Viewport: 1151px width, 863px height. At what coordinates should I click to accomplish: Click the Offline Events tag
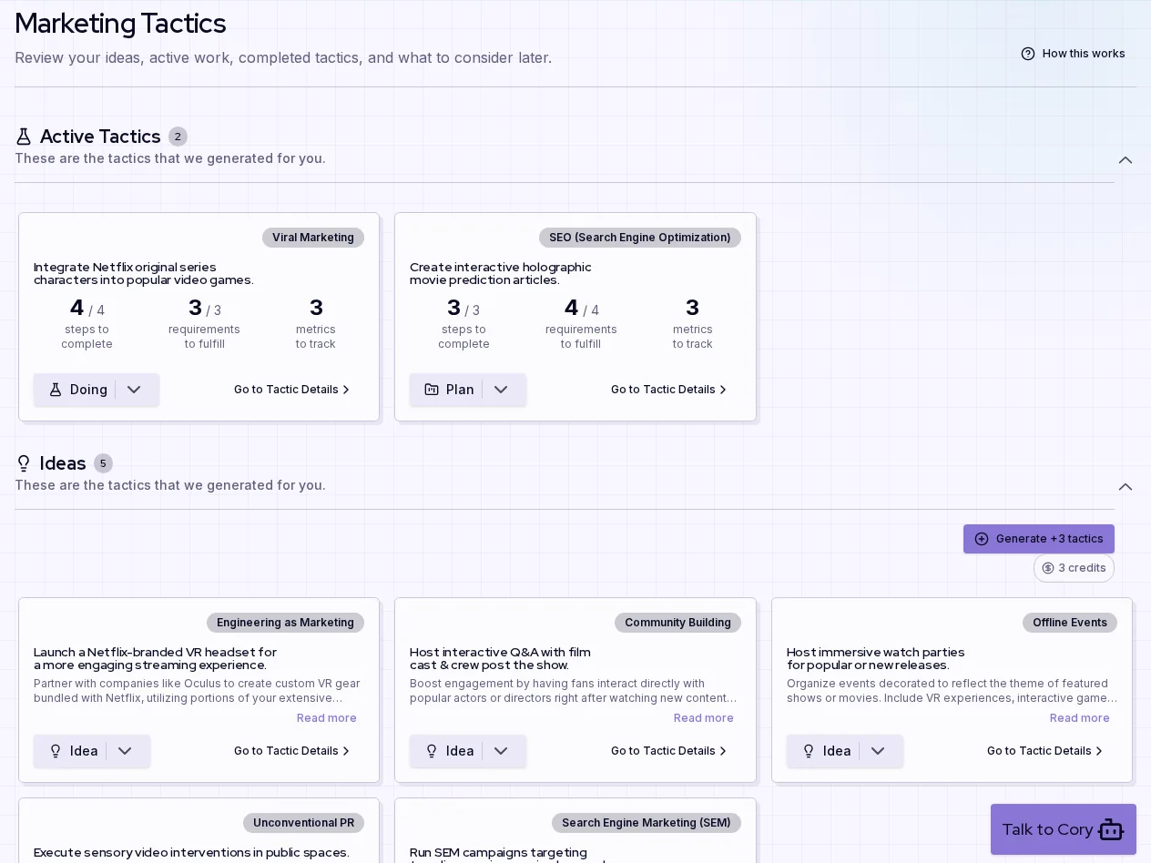pos(1070,623)
